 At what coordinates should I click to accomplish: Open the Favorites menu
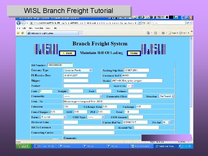(39, 28)
